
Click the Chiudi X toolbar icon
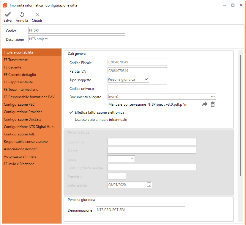click(37, 15)
